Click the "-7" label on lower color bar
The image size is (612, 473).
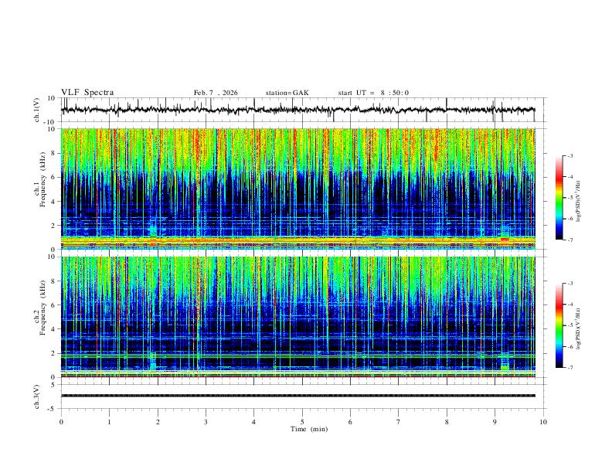point(569,368)
